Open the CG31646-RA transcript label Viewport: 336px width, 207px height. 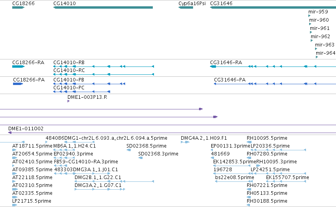pyautogui.click(x=226, y=63)
